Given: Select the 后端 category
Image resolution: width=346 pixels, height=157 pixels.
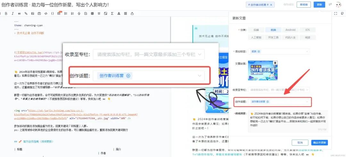Looking at the screenshot, I should (x=256, y=30).
